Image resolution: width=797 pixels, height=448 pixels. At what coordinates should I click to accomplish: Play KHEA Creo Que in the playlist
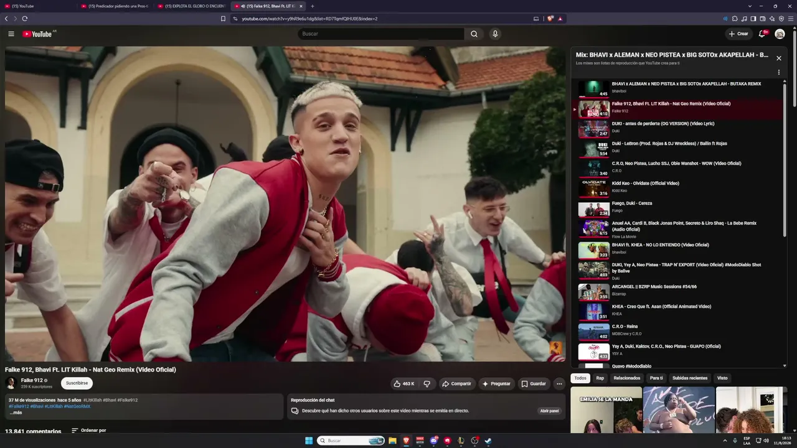point(677,310)
